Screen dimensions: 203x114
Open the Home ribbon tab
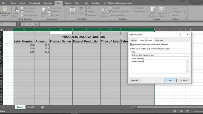(x=13, y=3)
